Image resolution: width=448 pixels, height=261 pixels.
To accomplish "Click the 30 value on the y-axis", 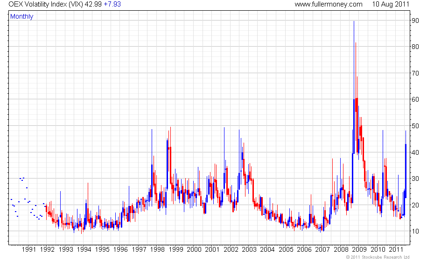I will tap(415, 179).
